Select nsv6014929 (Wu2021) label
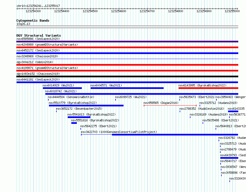This screenshot has height=192, width=246. (x=58, y=85)
